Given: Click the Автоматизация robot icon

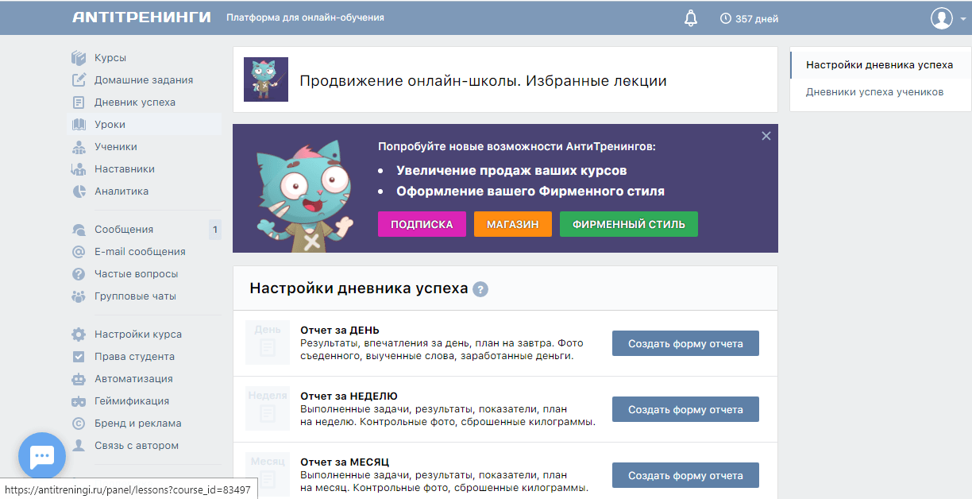Looking at the screenshot, I should click(79, 379).
